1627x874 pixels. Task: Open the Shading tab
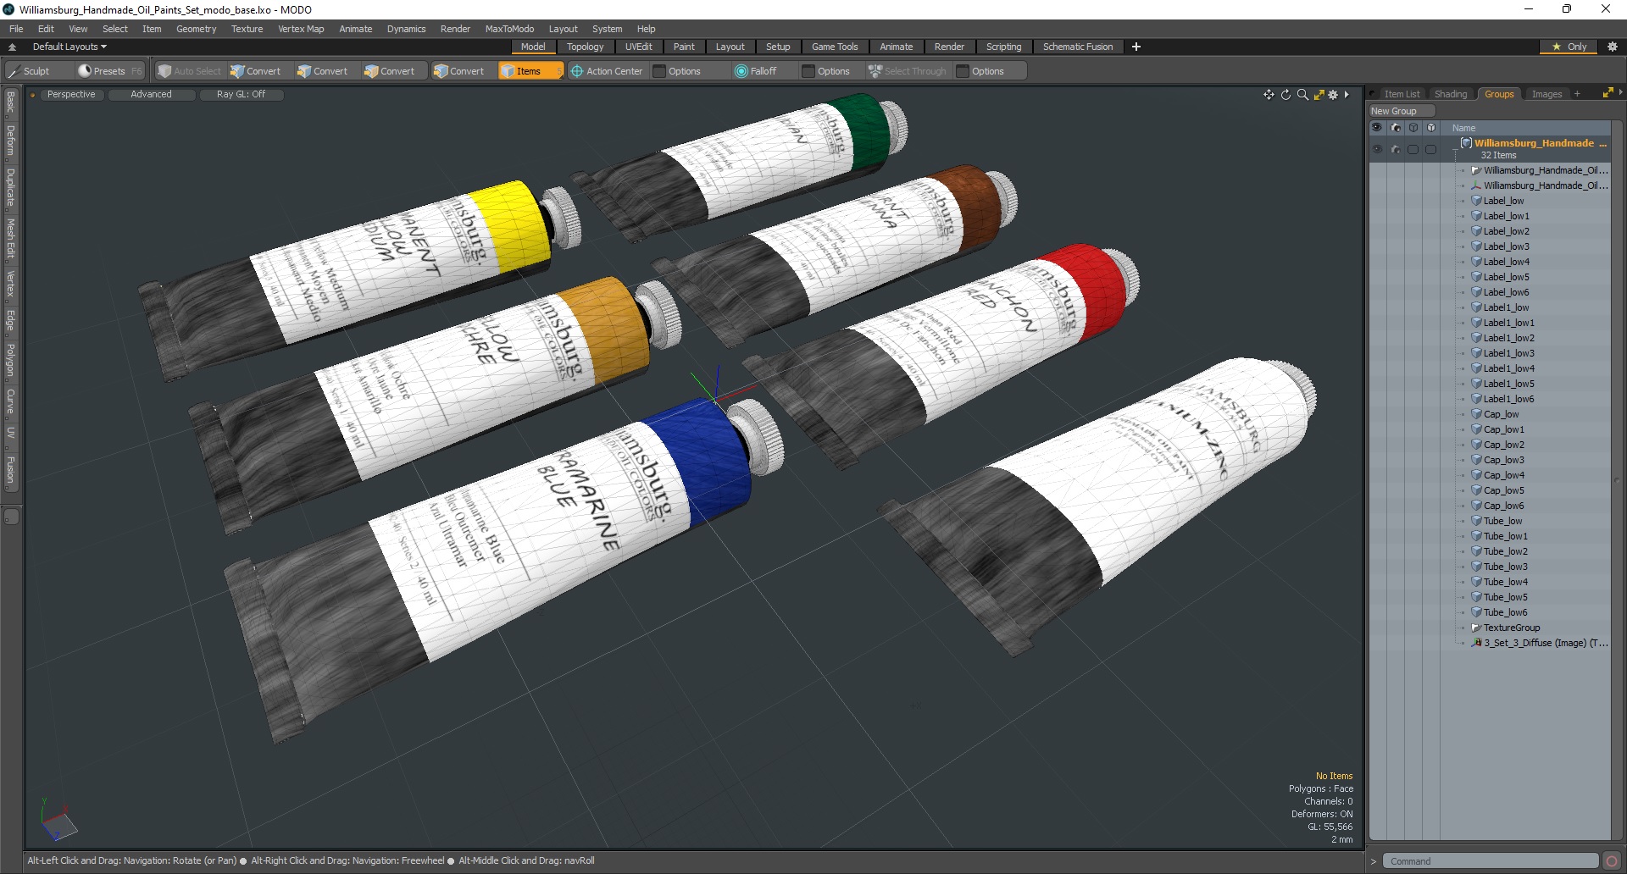(x=1451, y=94)
